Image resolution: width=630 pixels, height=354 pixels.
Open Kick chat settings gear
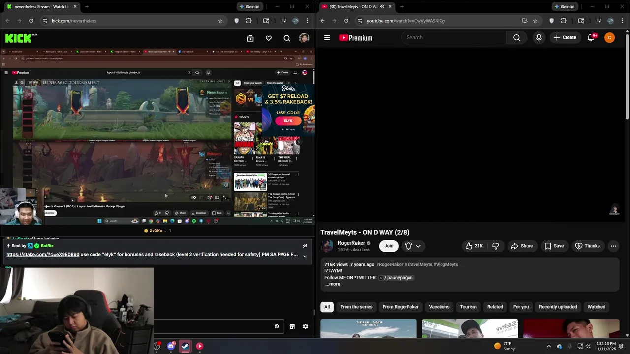(306, 326)
